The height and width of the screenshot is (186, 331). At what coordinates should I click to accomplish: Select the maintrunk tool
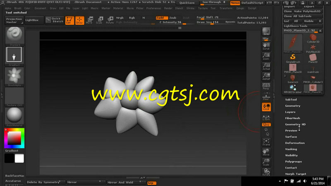click(313, 69)
